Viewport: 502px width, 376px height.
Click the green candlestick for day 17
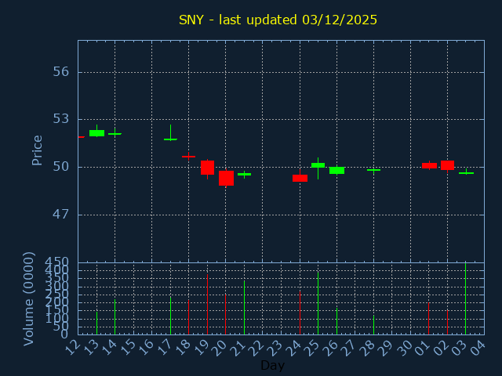(x=171, y=139)
